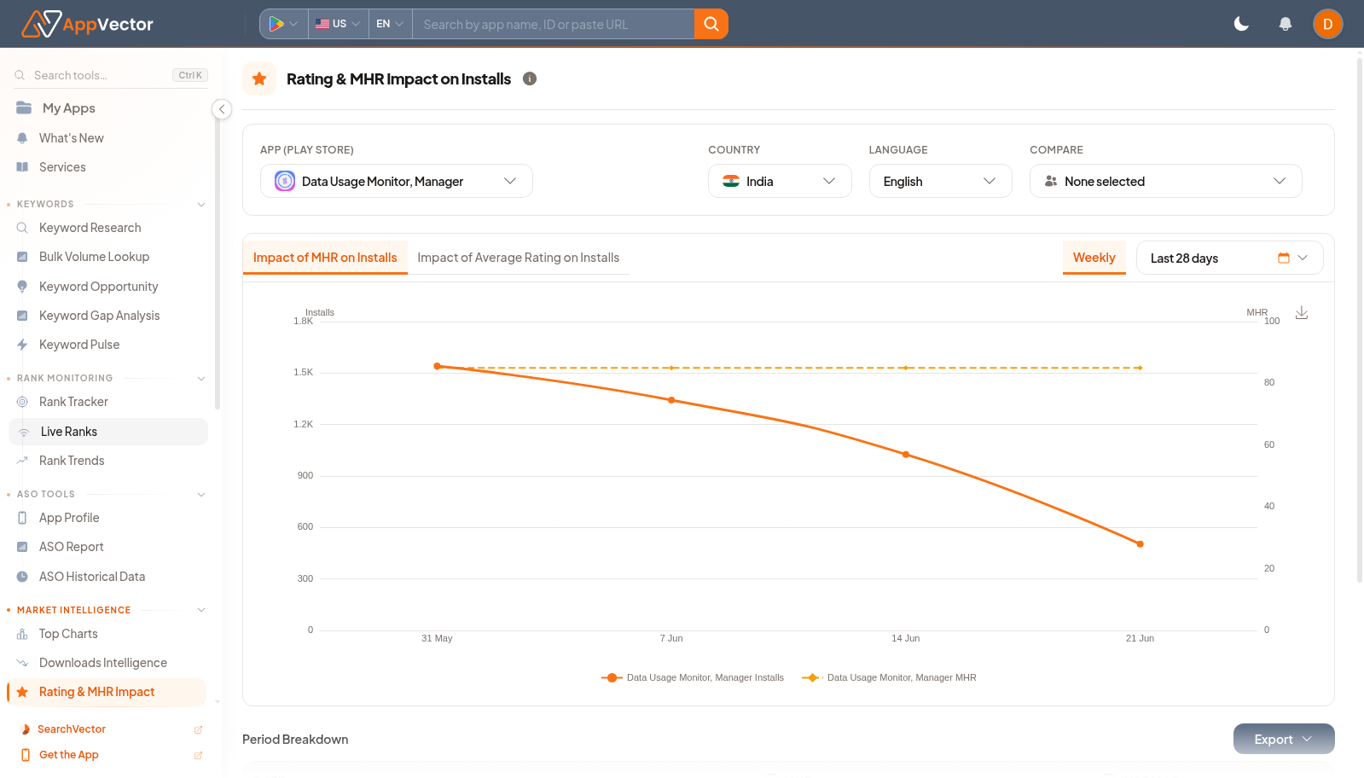Focus the app name search field
Viewport: 1364px width, 778px height.
click(x=553, y=24)
